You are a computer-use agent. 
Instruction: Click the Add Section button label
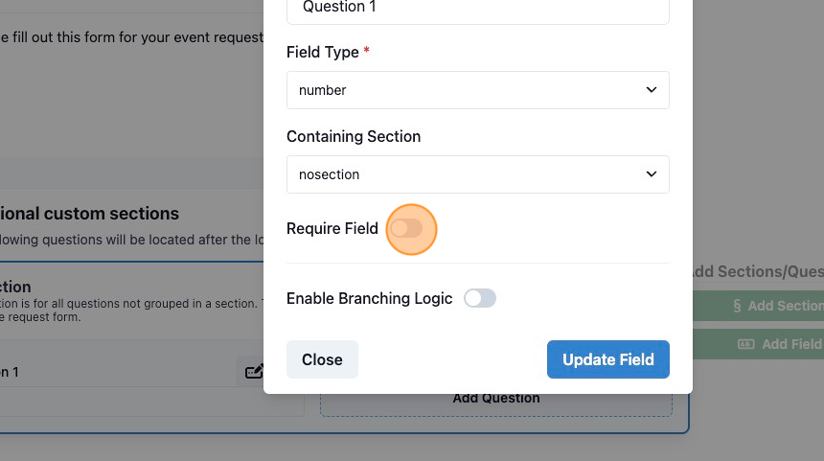pos(786,306)
